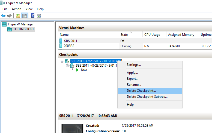Click the 7/28/2017 checkpoint icon
212x133 pixels.
pyautogui.click(x=67, y=61)
